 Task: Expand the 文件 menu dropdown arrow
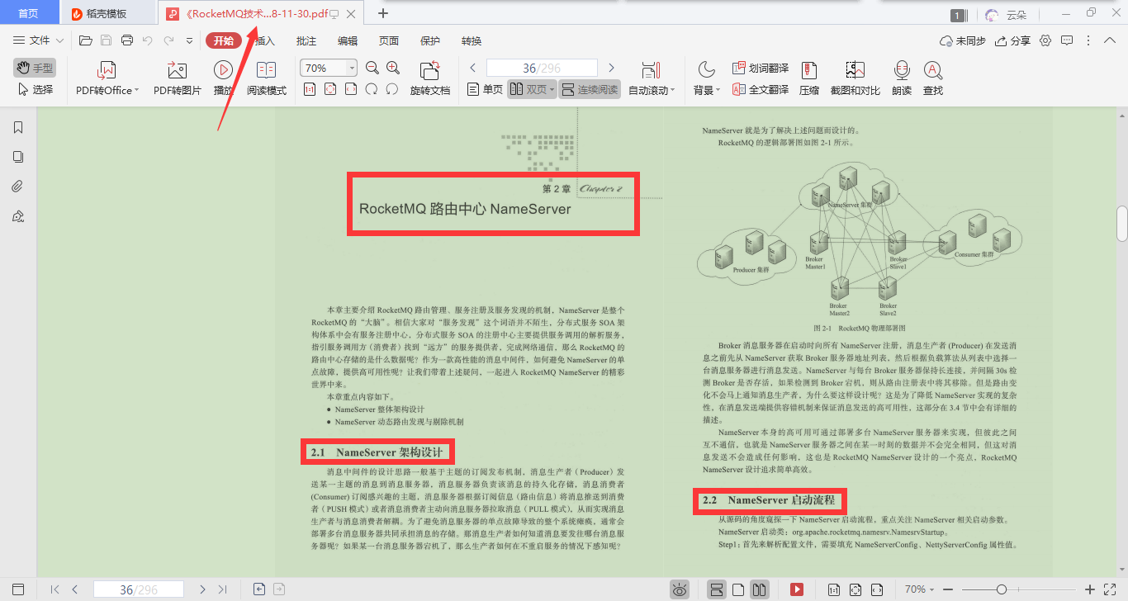coord(59,40)
